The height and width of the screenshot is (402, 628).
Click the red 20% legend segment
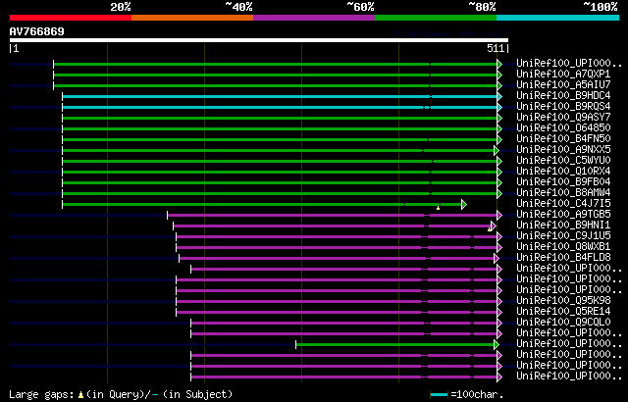[71, 18]
